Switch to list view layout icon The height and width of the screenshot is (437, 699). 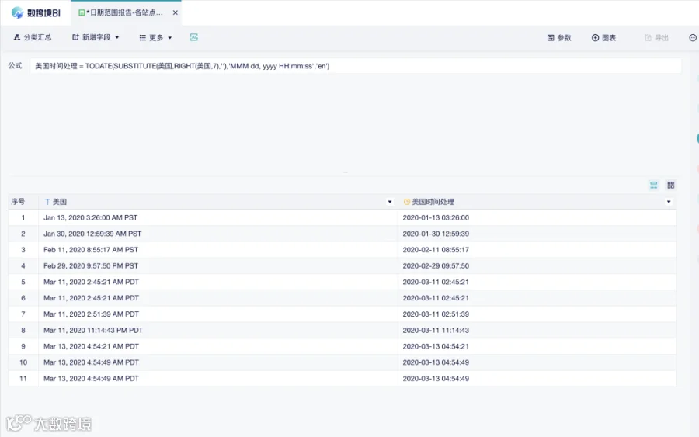tap(653, 185)
